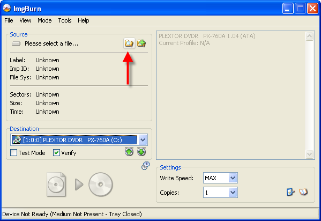Click the Please select a file text

click(51, 43)
